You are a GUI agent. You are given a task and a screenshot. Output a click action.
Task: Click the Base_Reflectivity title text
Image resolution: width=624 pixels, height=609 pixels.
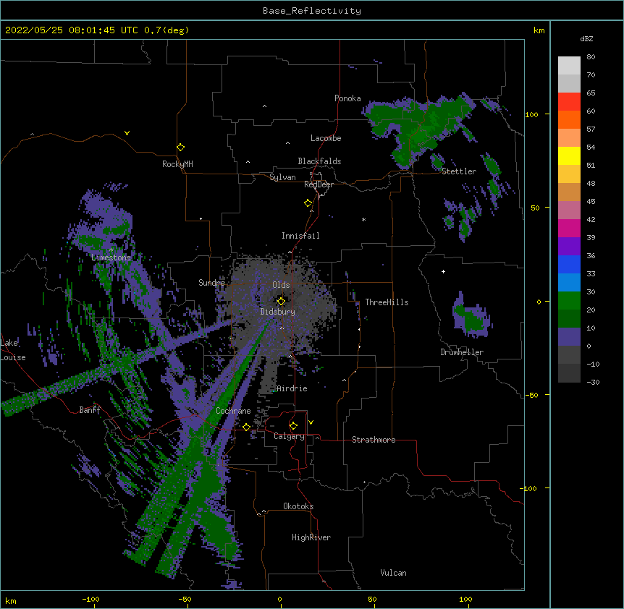[x=312, y=11]
